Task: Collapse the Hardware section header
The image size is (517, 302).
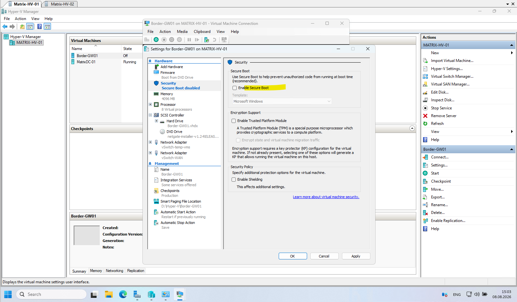Action: coord(150,61)
